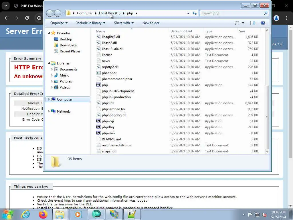Viewport: 293px width, 220px height.
Task: Click the file list vertical scrollbar thumb
Action: pyautogui.click(x=267, y=117)
